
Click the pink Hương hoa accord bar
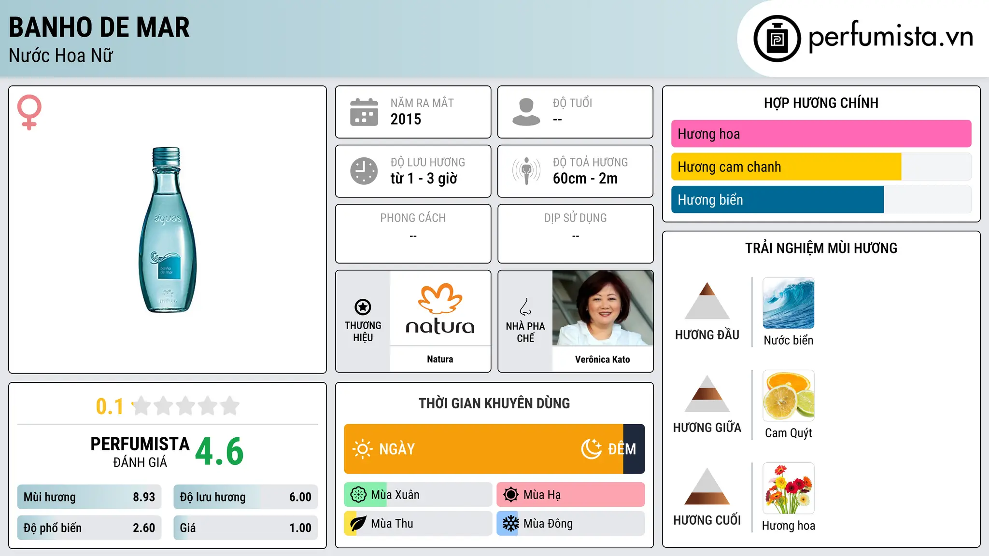(821, 134)
